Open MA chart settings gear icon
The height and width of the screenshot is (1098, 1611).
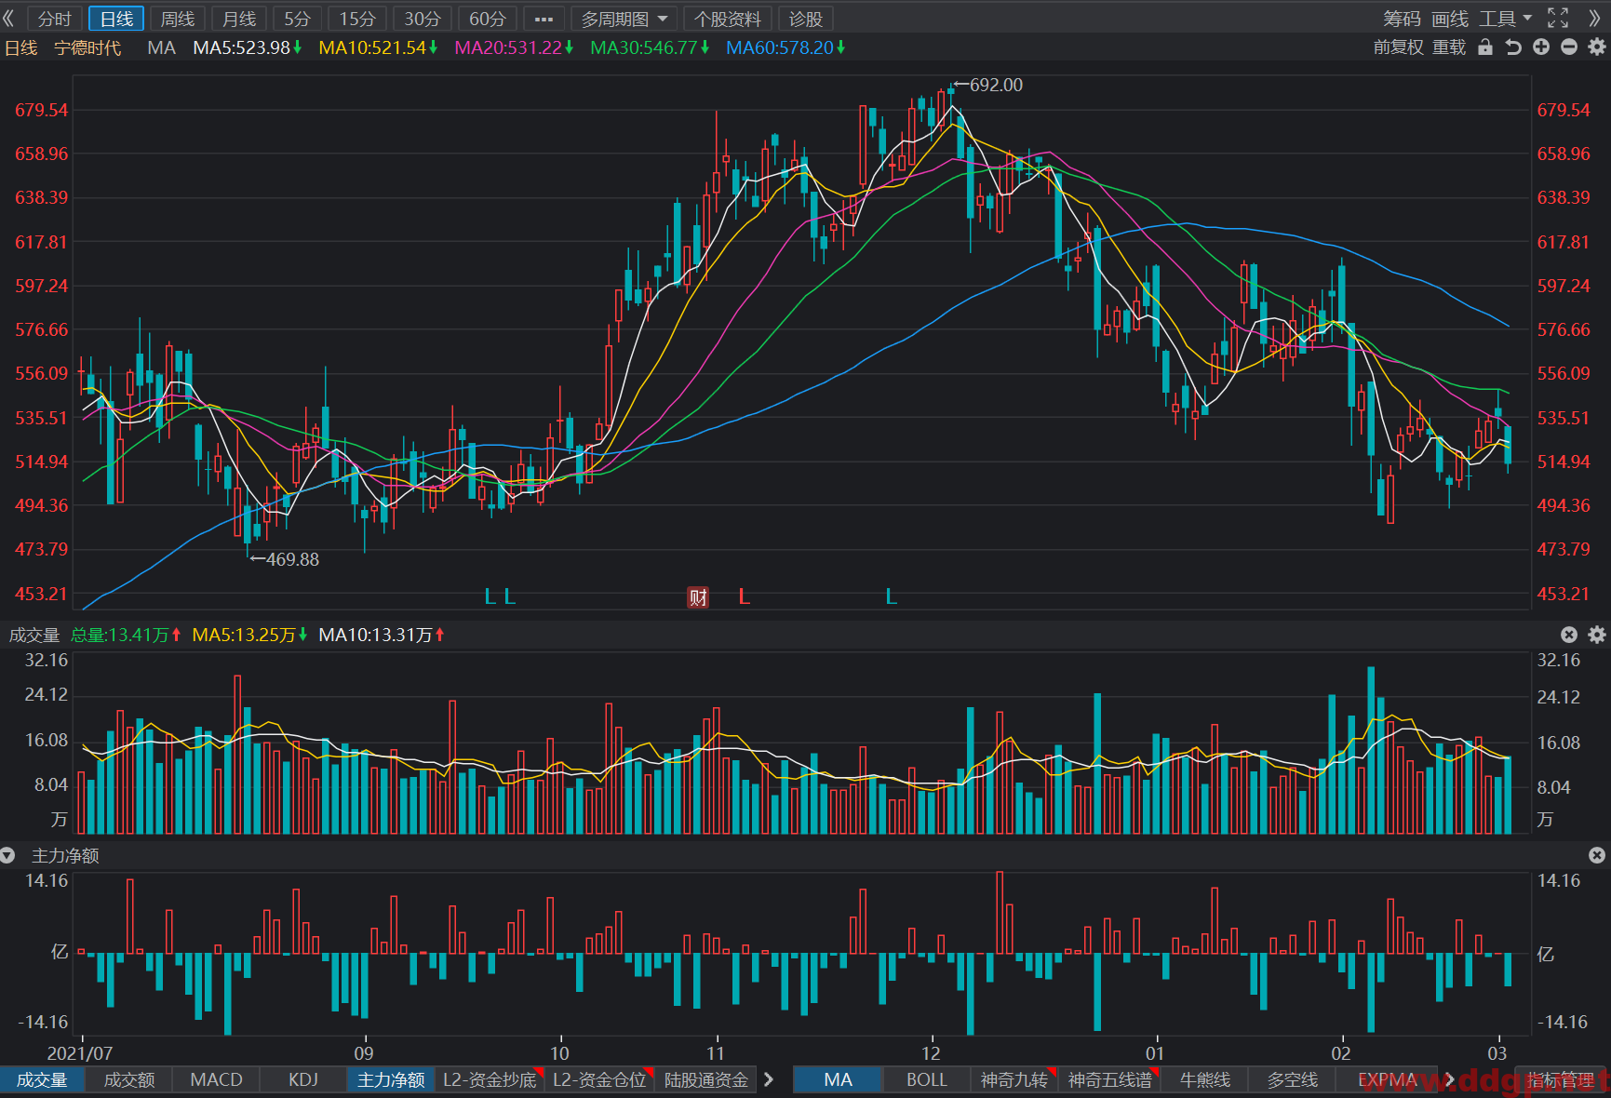[x=1597, y=47]
